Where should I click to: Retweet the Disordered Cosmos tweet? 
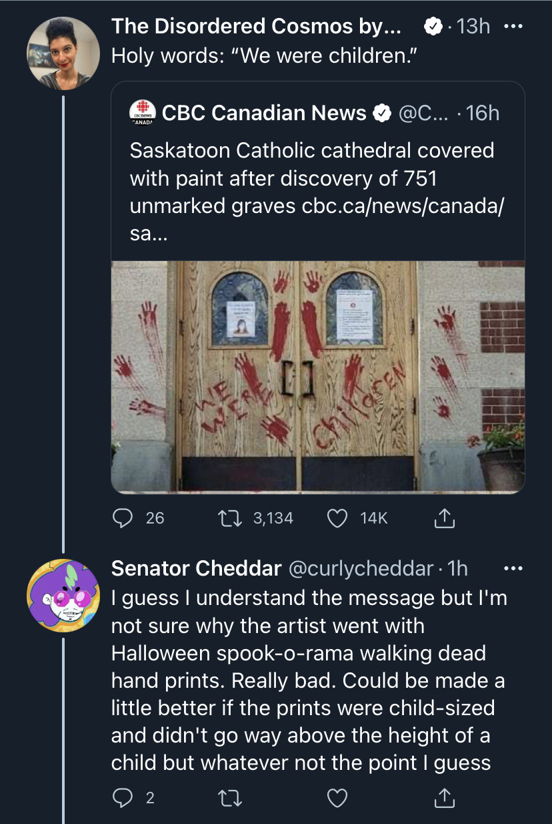[x=235, y=518]
